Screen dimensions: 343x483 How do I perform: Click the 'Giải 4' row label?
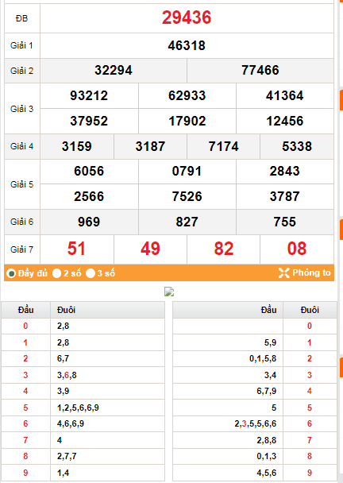[x=22, y=146]
